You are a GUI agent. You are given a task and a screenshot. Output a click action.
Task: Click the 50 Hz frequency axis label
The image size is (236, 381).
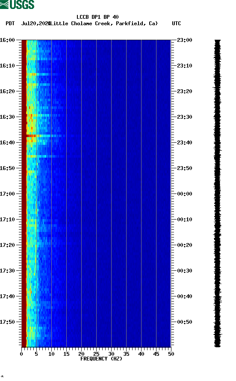[171, 354]
